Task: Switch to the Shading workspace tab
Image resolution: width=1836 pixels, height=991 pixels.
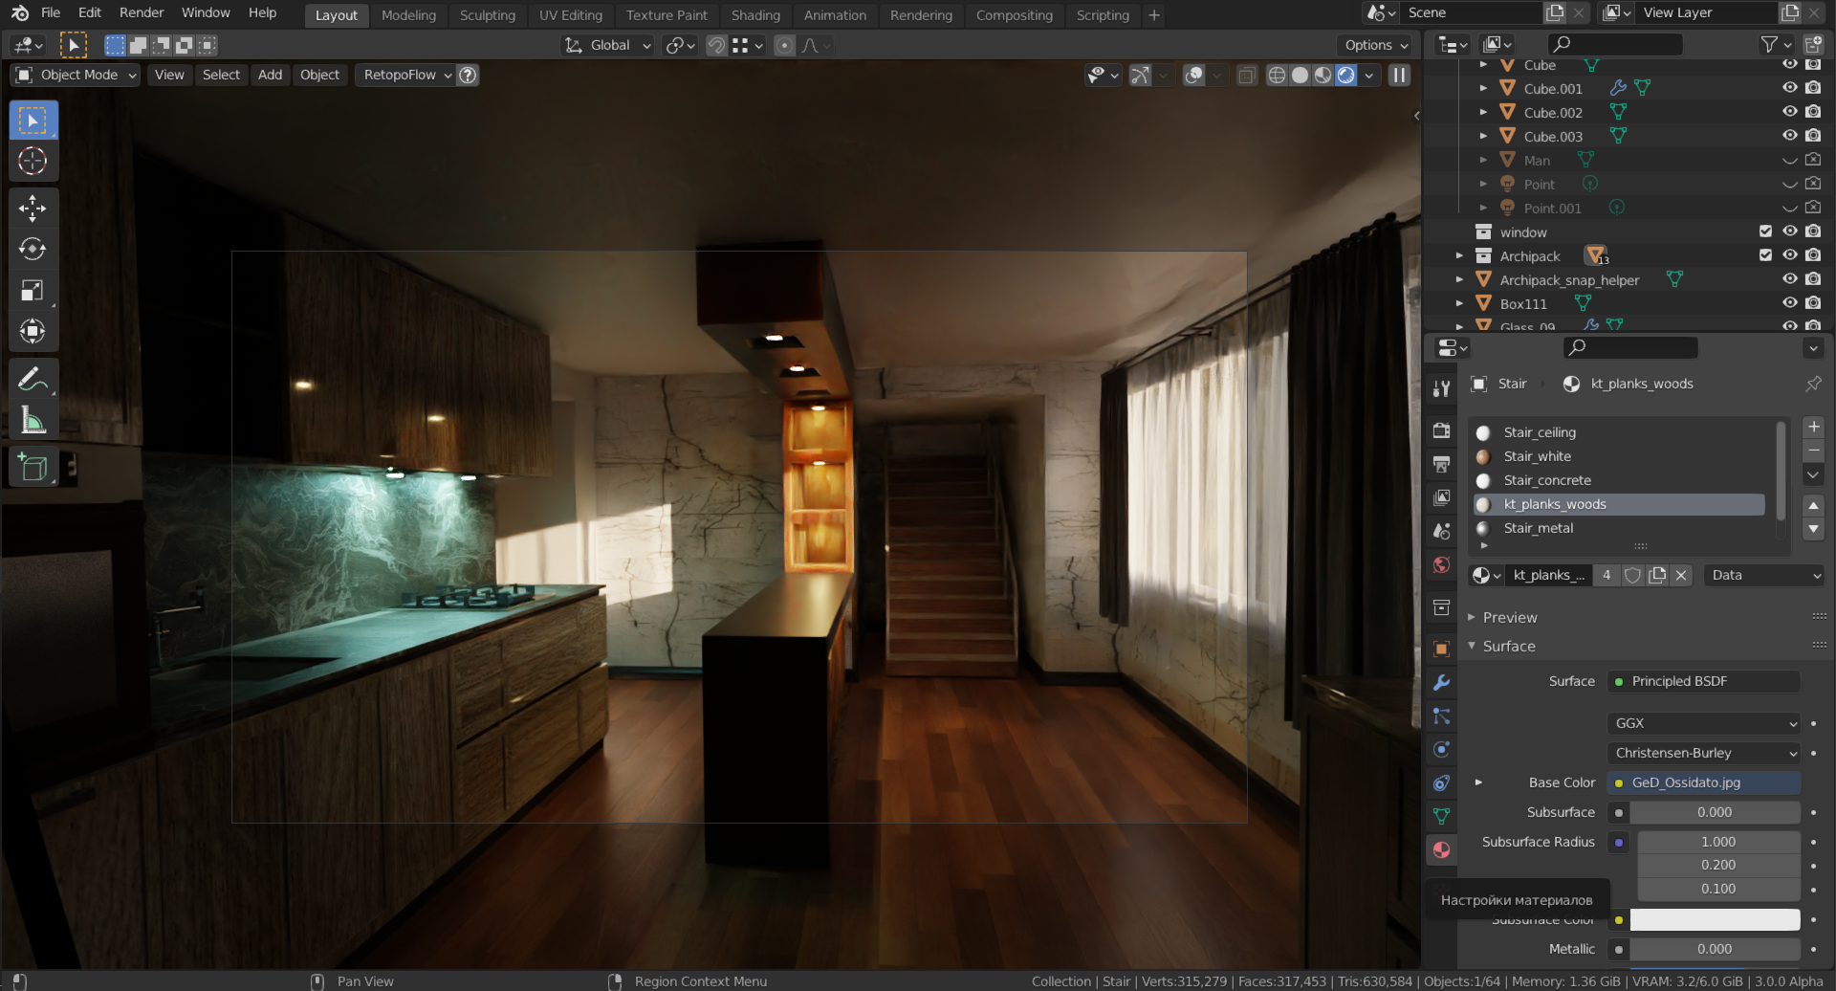Action: [x=755, y=15]
